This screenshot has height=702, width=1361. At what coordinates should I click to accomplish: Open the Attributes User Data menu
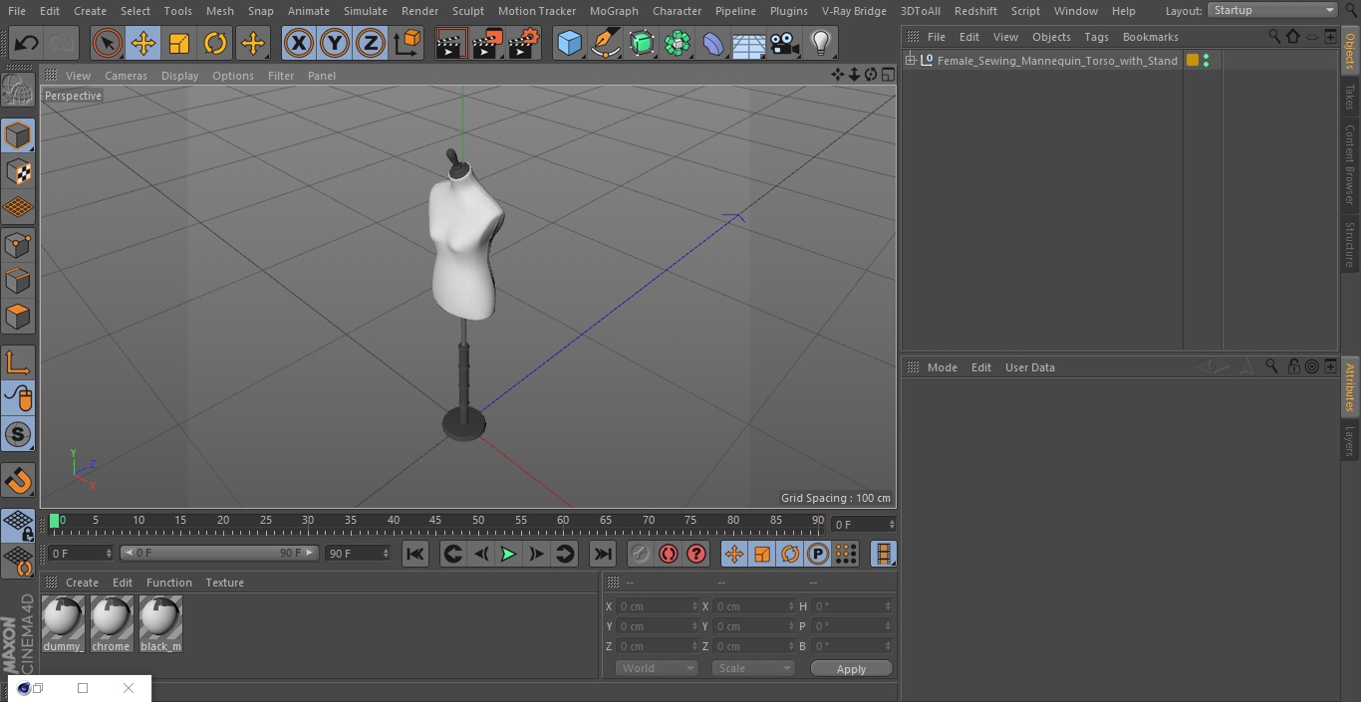click(x=1029, y=367)
